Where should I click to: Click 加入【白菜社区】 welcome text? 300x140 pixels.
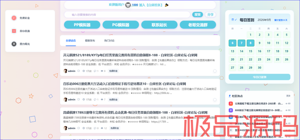(151, 5)
